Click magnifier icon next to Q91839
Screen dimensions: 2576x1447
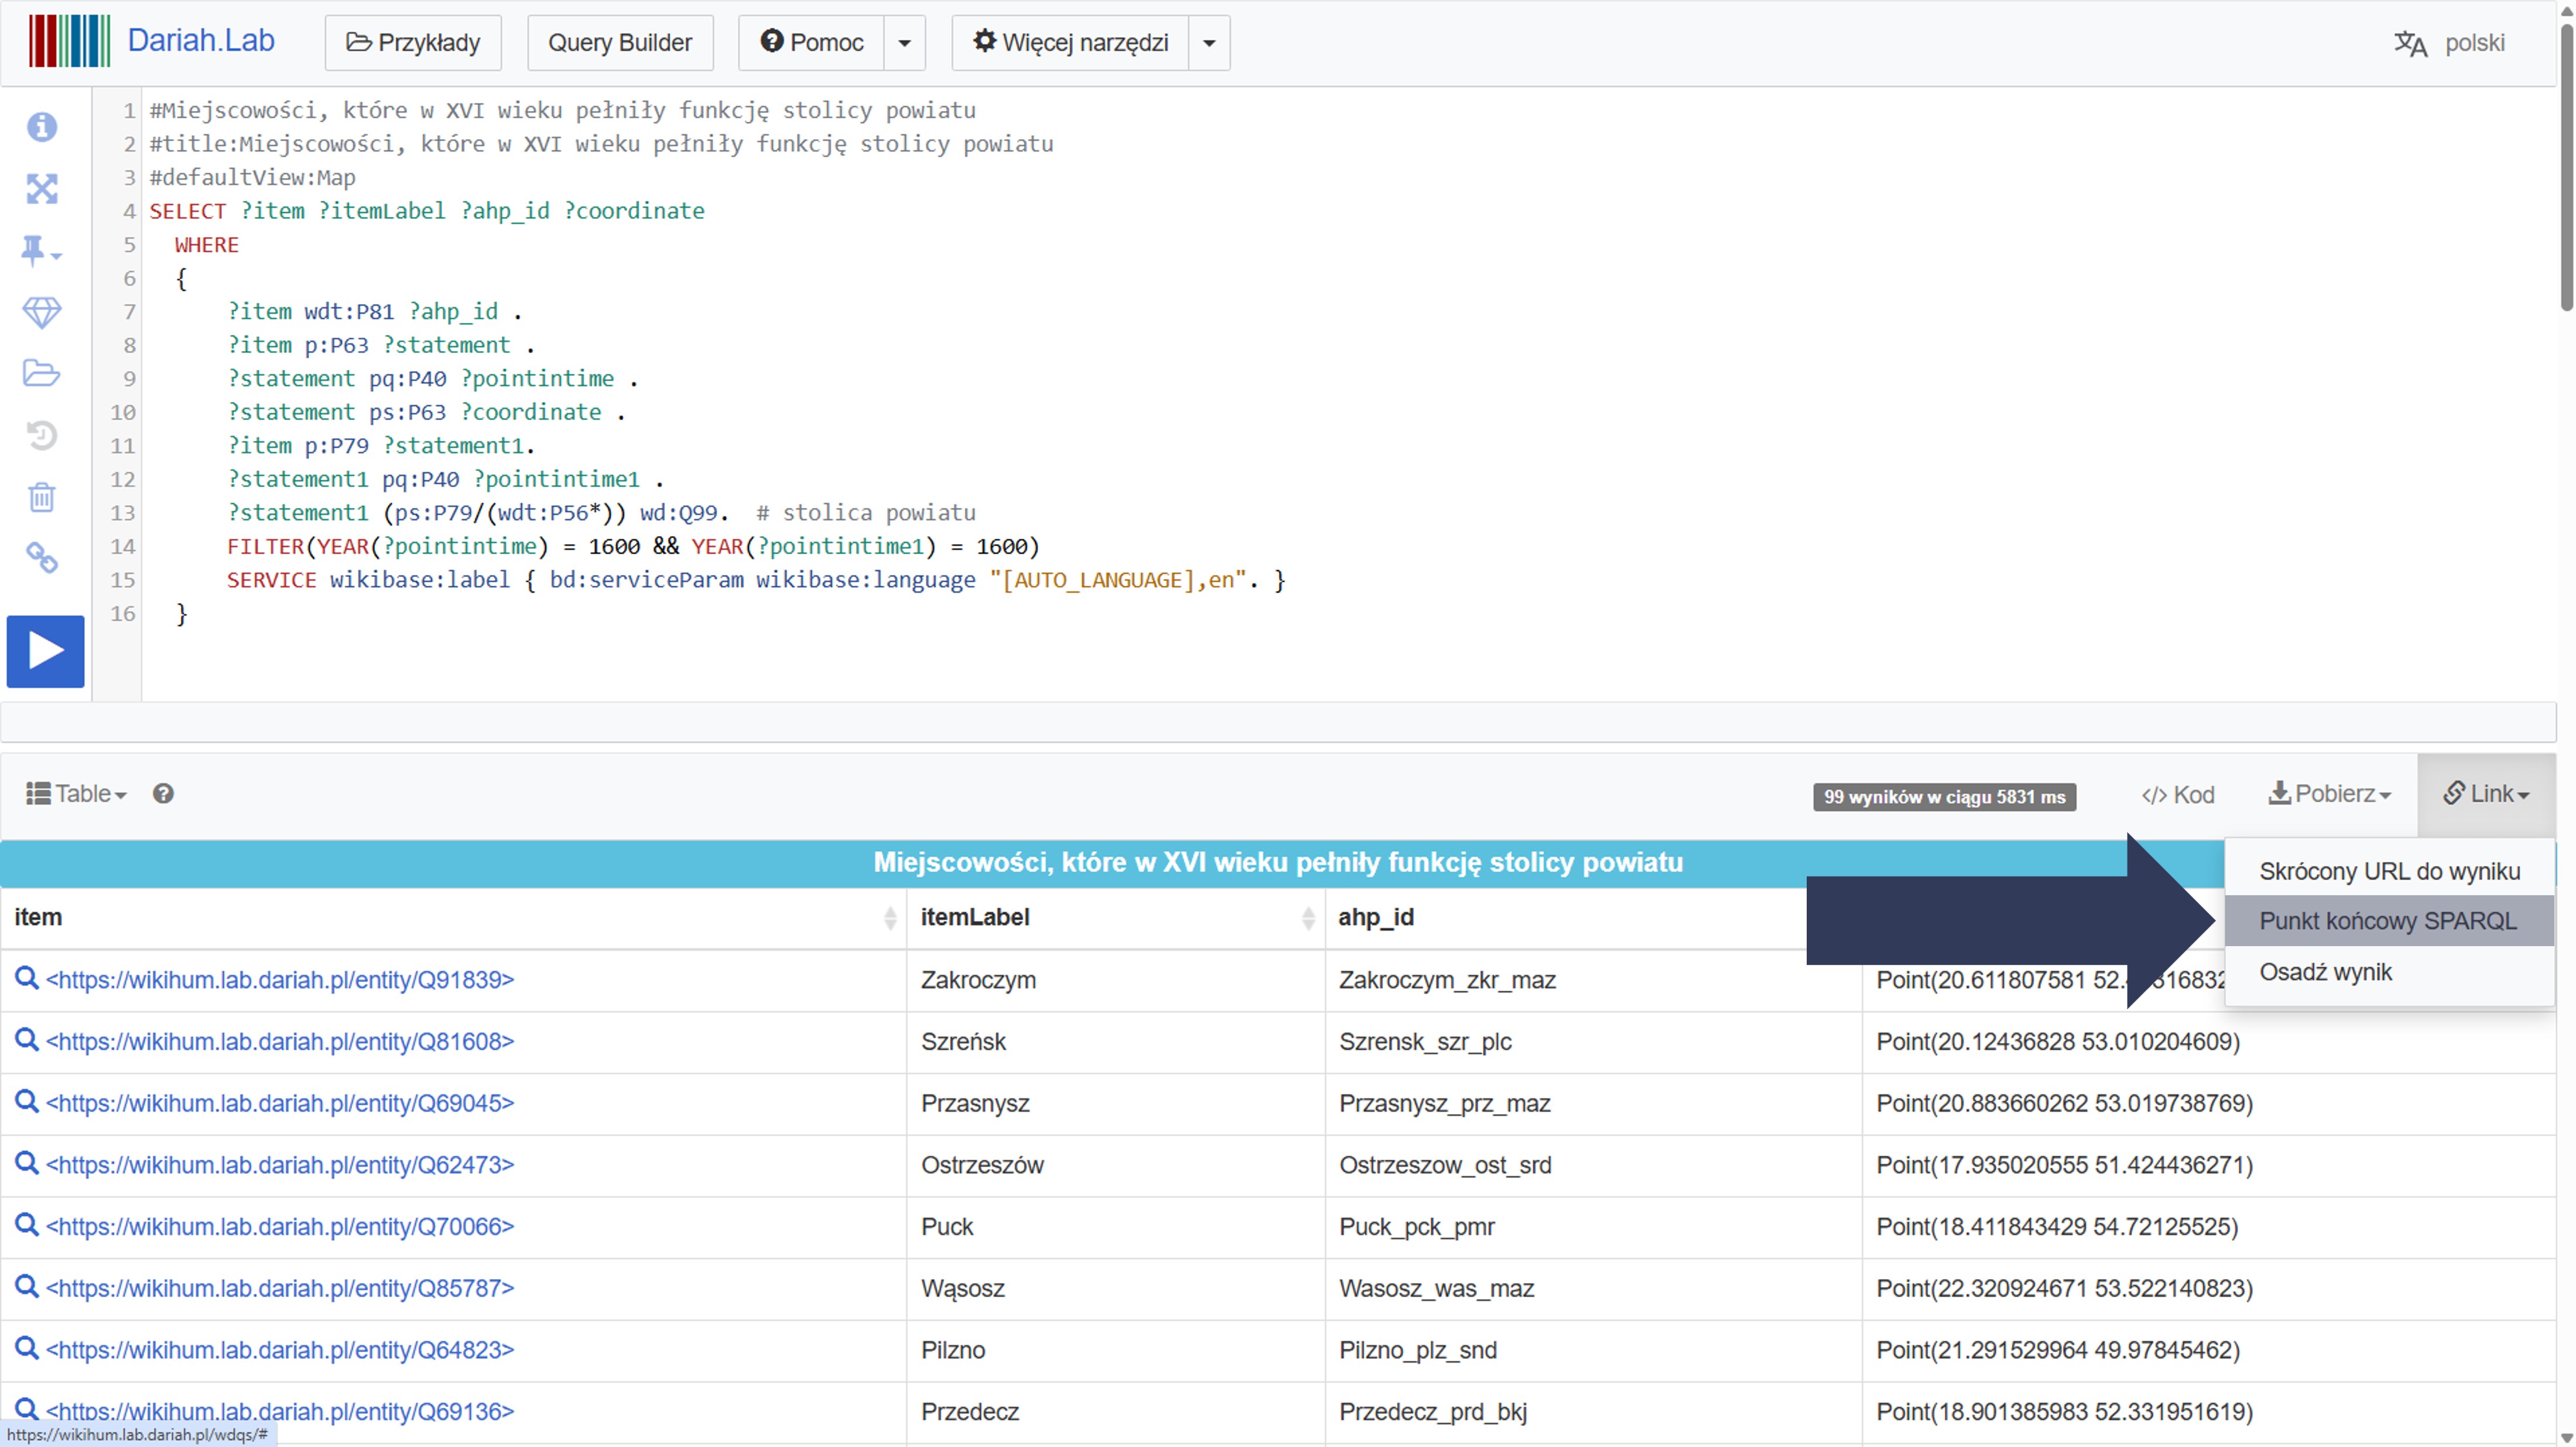point(27,978)
